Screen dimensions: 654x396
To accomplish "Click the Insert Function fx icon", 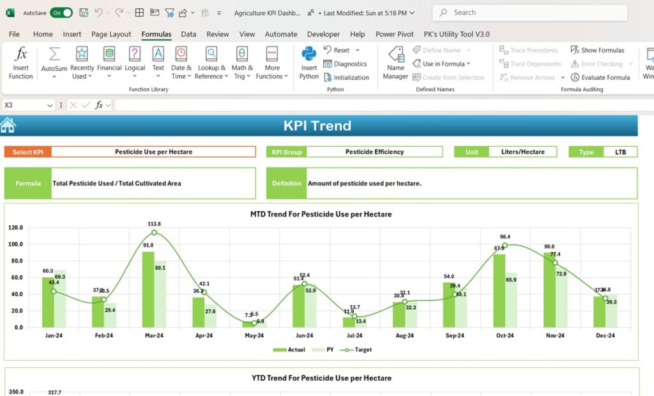I will pyautogui.click(x=20, y=54).
